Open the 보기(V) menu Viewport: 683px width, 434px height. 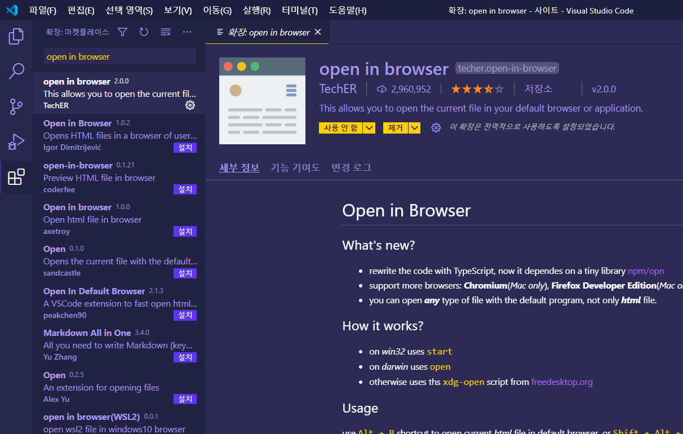pos(178,10)
